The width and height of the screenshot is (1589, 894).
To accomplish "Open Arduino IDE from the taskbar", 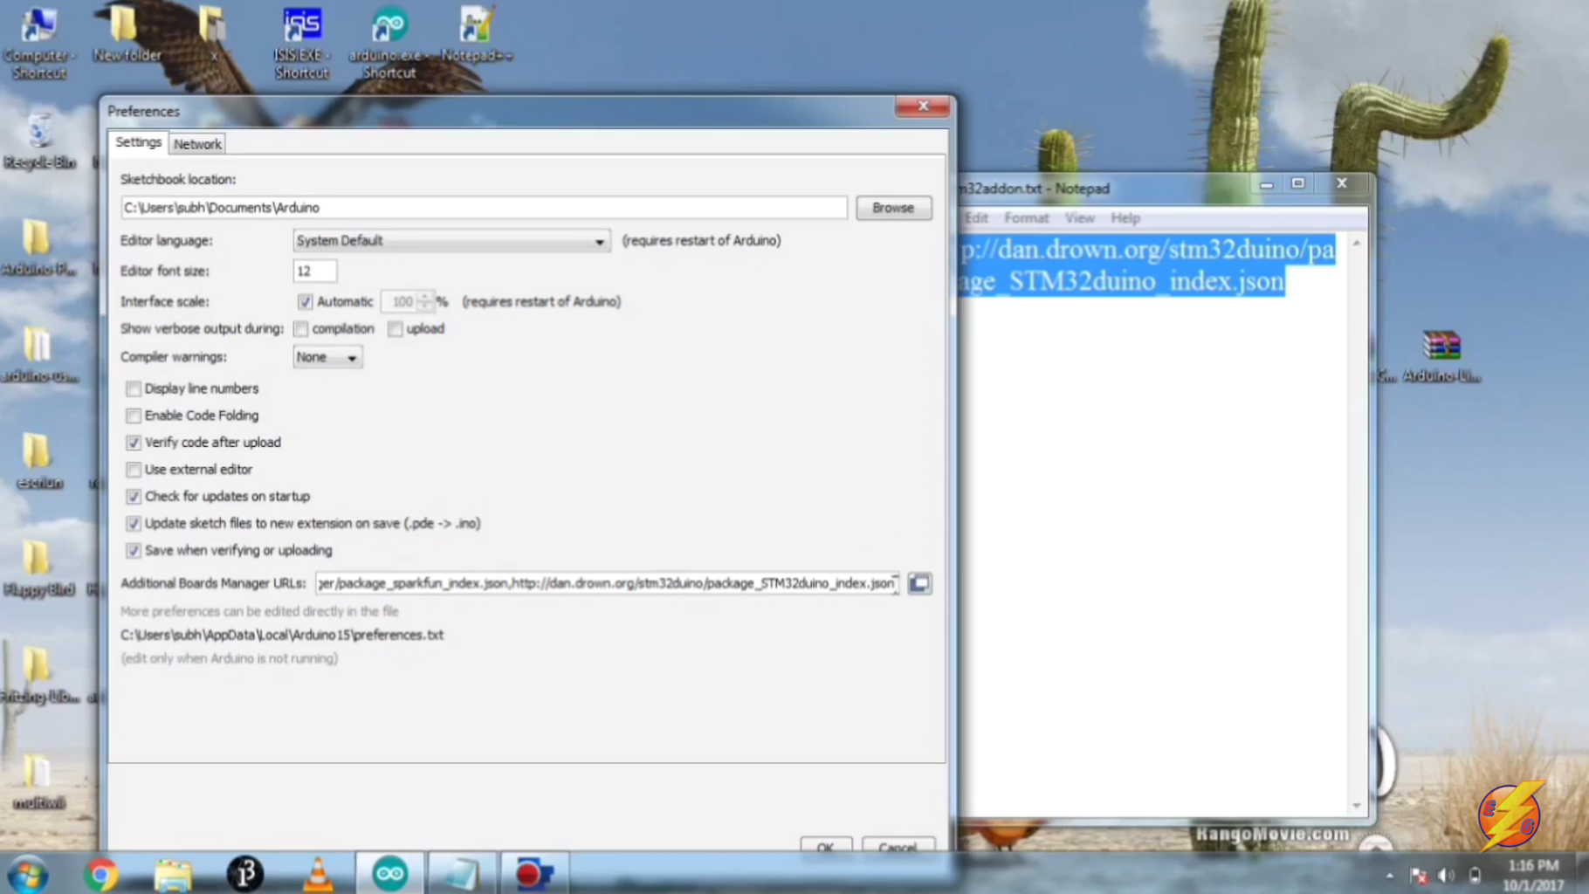I will pyautogui.click(x=389, y=871).
